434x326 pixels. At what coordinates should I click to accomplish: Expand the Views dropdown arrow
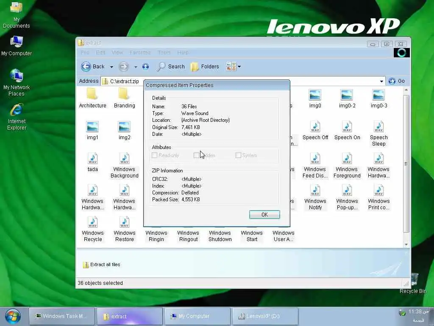click(x=239, y=67)
